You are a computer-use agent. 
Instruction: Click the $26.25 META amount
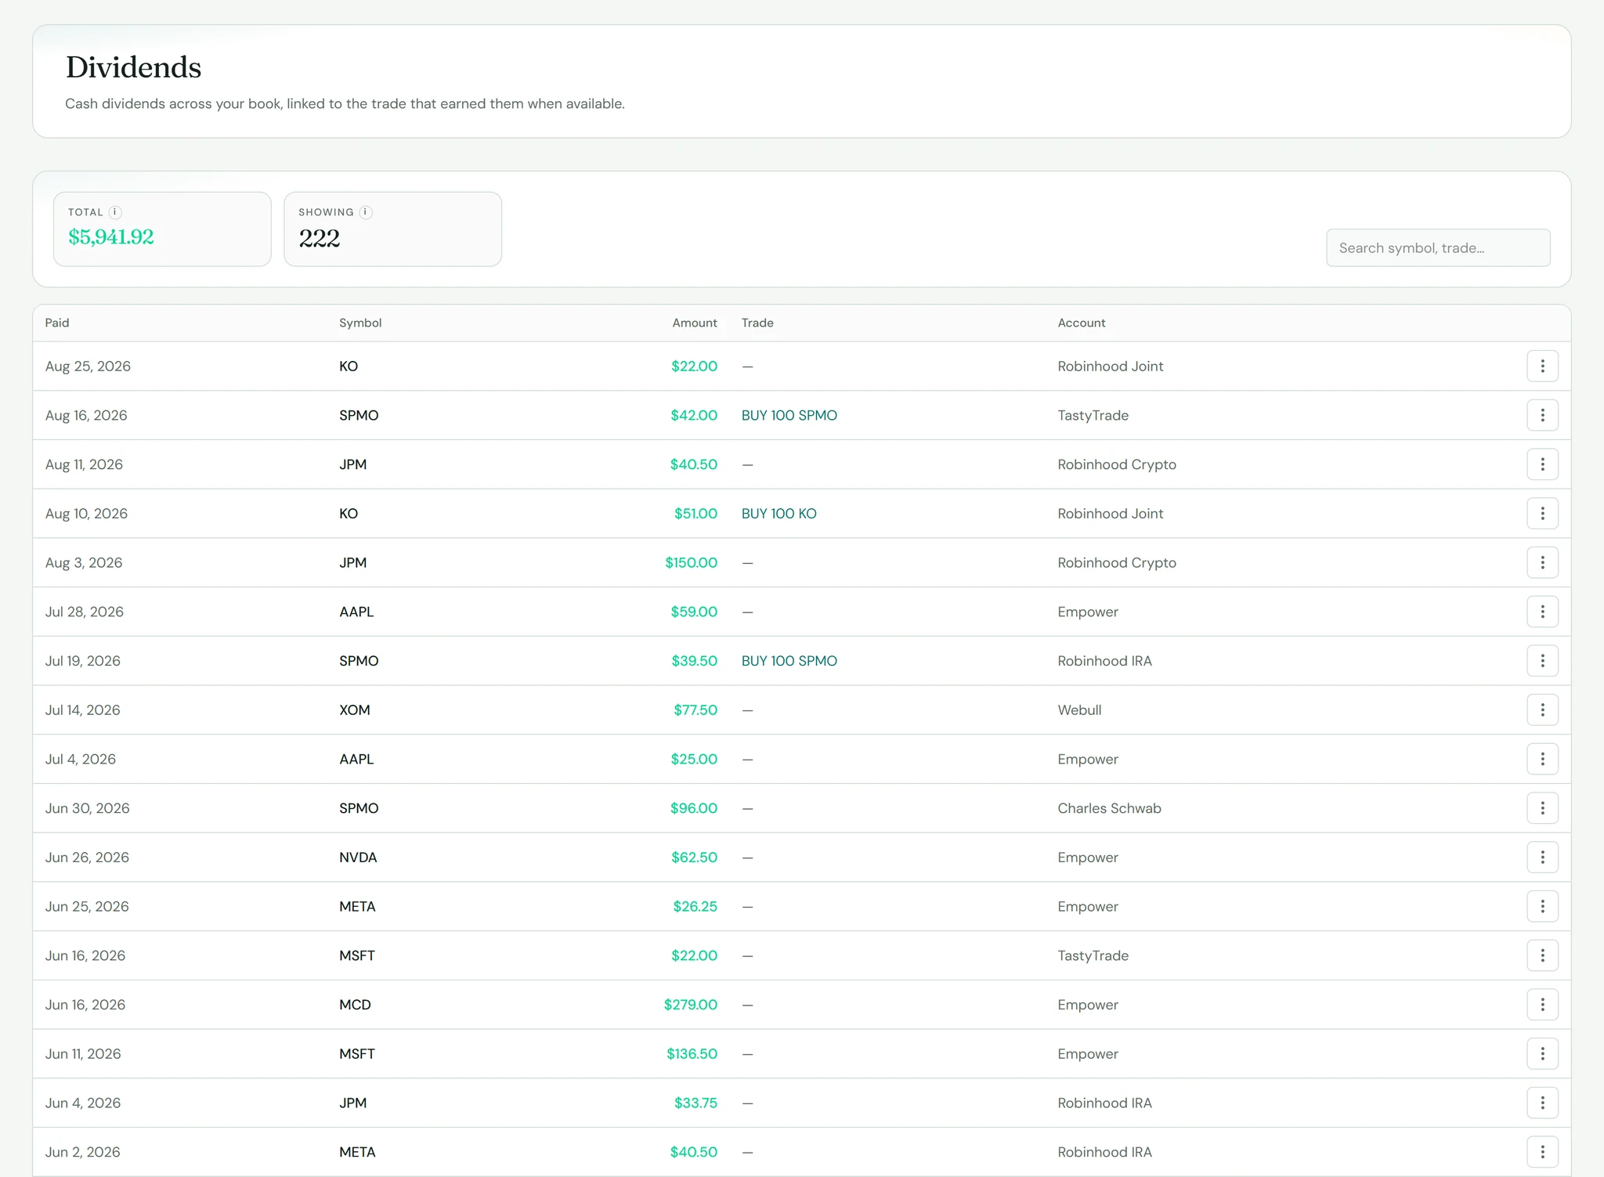point(695,906)
